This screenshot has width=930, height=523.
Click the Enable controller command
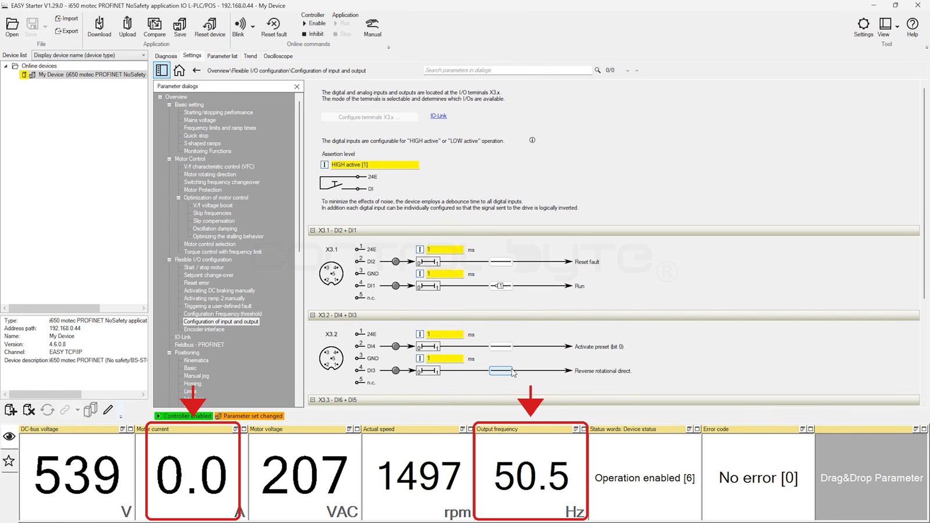click(314, 23)
